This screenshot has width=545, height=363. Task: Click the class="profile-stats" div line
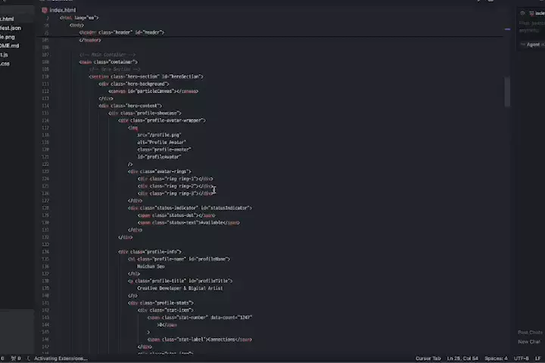160,302
